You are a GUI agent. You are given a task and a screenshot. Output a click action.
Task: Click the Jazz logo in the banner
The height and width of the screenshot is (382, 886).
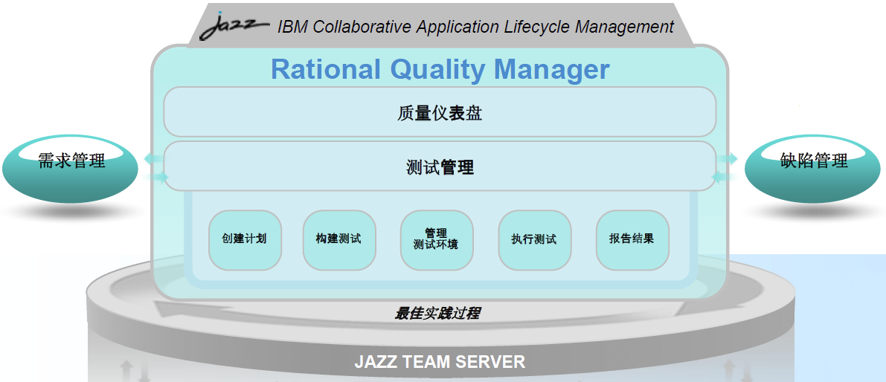(234, 25)
